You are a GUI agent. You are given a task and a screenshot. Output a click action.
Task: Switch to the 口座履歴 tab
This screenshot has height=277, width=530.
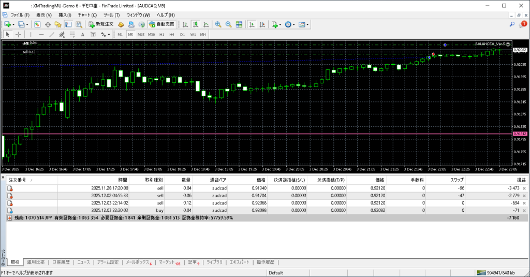coord(61,263)
